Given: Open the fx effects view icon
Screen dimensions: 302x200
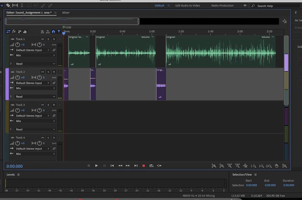Looking at the screenshot, I should [x=14, y=32].
